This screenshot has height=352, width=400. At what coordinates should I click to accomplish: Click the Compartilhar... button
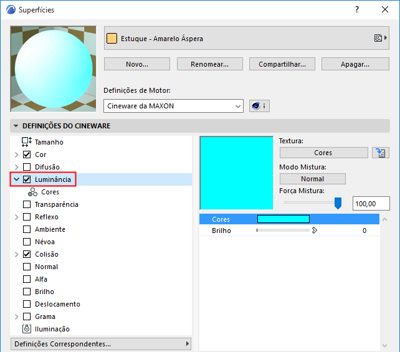(x=282, y=64)
